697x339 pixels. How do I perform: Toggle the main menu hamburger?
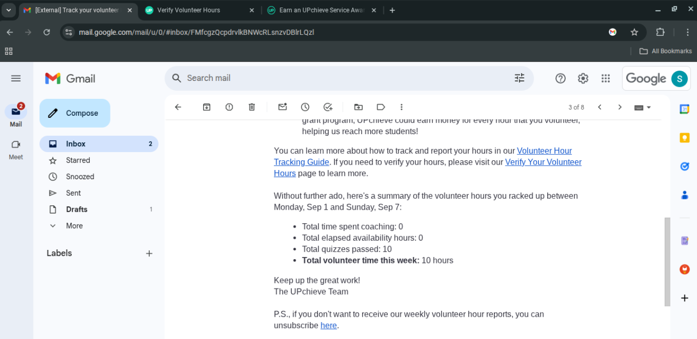point(16,78)
